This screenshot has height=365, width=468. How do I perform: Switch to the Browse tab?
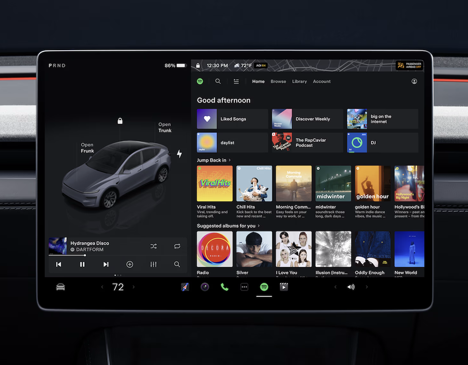pyautogui.click(x=278, y=81)
